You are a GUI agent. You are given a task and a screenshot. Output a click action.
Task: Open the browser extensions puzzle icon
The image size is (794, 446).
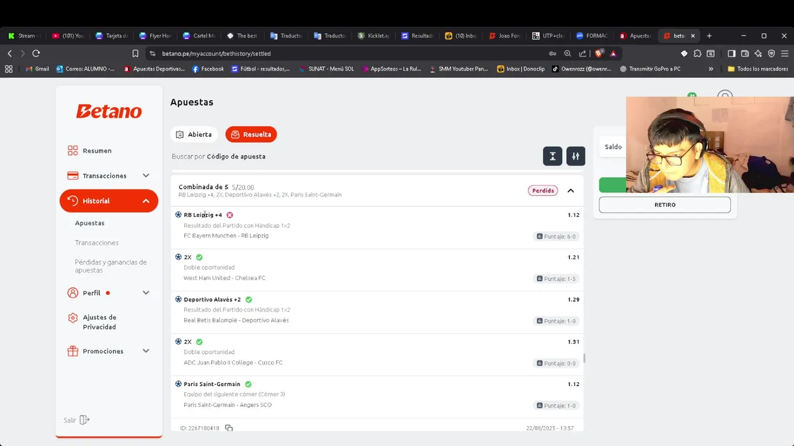click(x=697, y=53)
